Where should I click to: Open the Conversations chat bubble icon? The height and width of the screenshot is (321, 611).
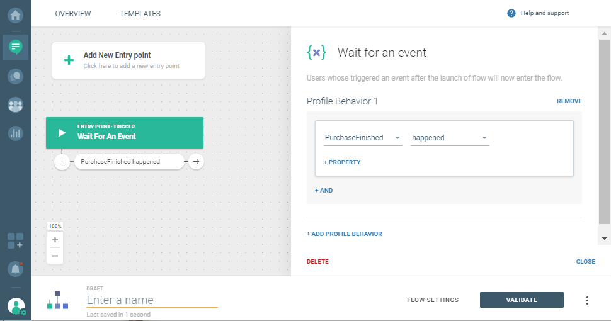(15, 76)
